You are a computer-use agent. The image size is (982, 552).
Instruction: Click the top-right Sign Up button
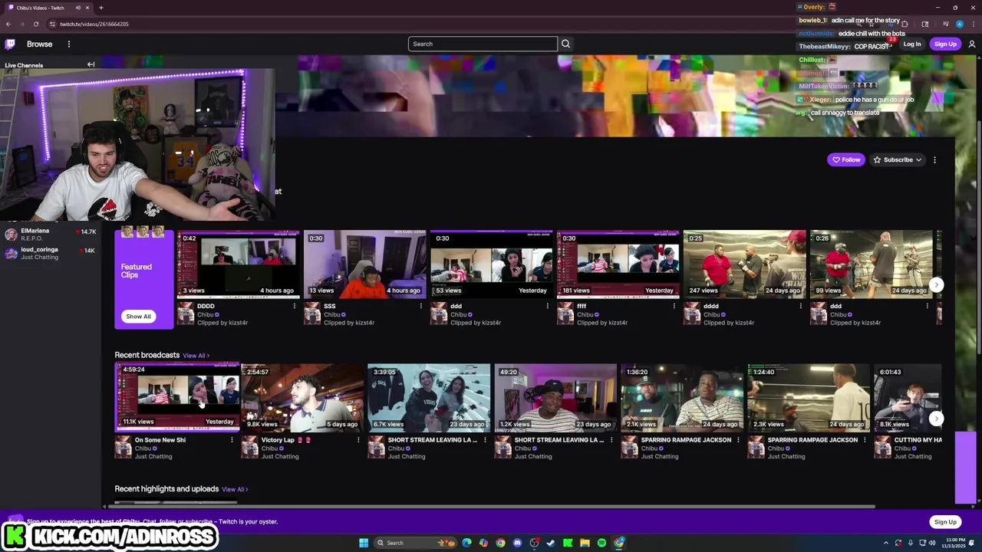point(945,44)
